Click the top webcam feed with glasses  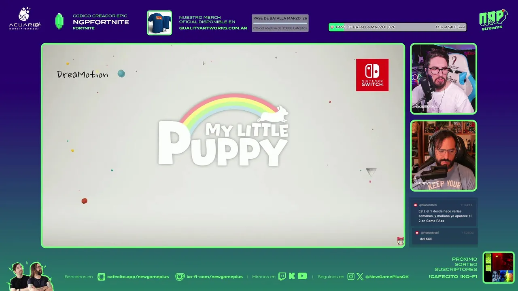(x=444, y=79)
